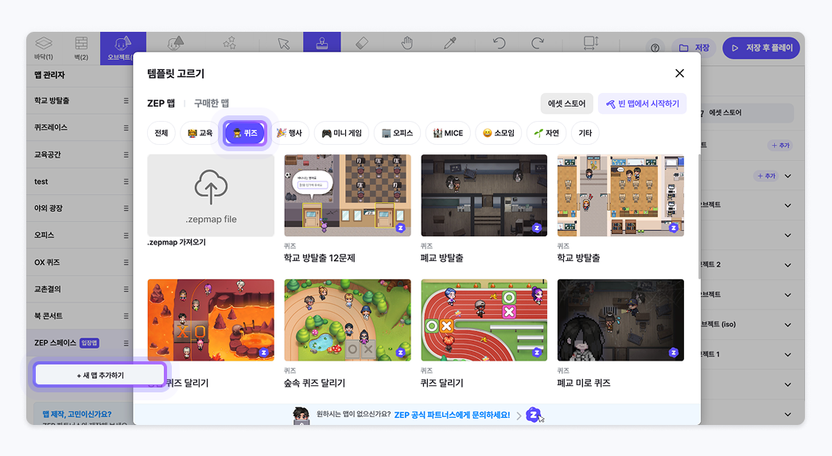832x456 pixels.
Task: Select the Eyedropper tool
Action: 450,43
